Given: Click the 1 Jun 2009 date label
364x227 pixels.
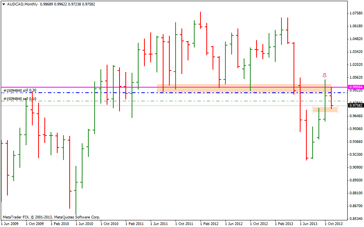Looking at the screenshot, I should pos(9,224).
